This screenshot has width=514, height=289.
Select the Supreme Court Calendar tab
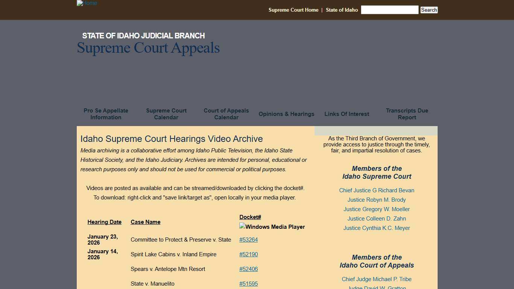pyautogui.click(x=166, y=114)
